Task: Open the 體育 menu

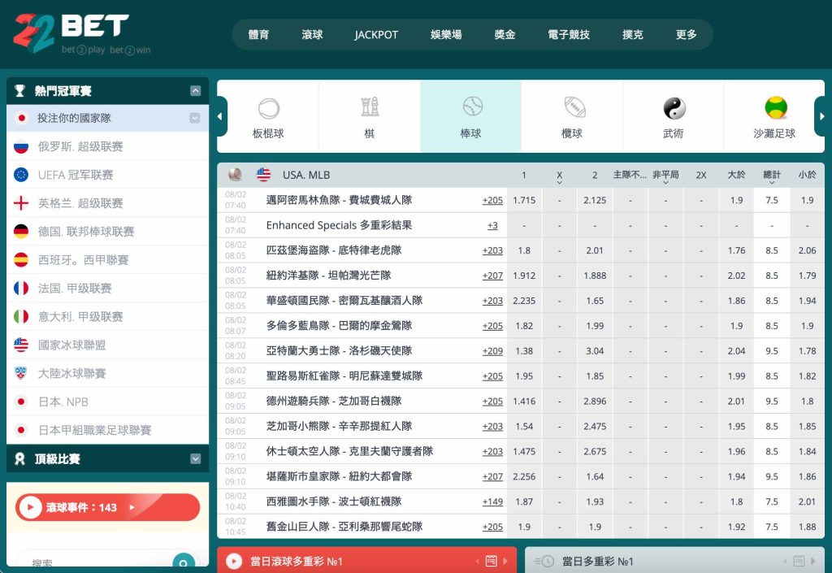Action: [259, 34]
